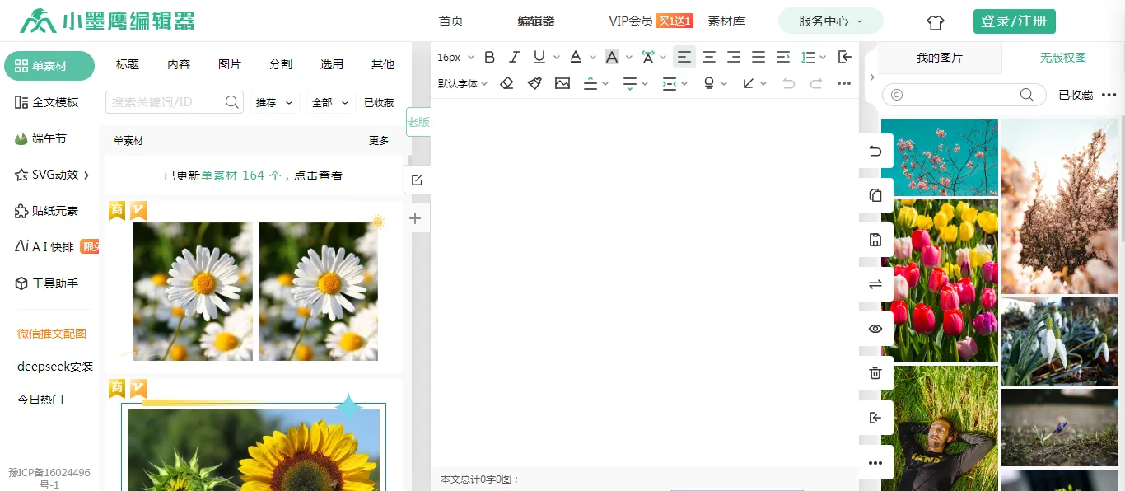This screenshot has height=491, width=1125.
Task: Select right text alignment
Action: click(734, 57)
